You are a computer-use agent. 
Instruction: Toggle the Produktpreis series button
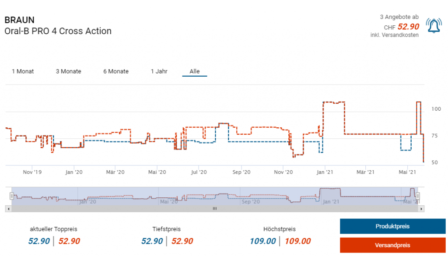[x=392, y=226]
